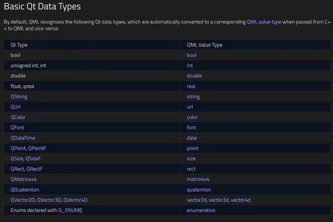
Task: Open the vector2d value type link
Action: click(197, 200)
